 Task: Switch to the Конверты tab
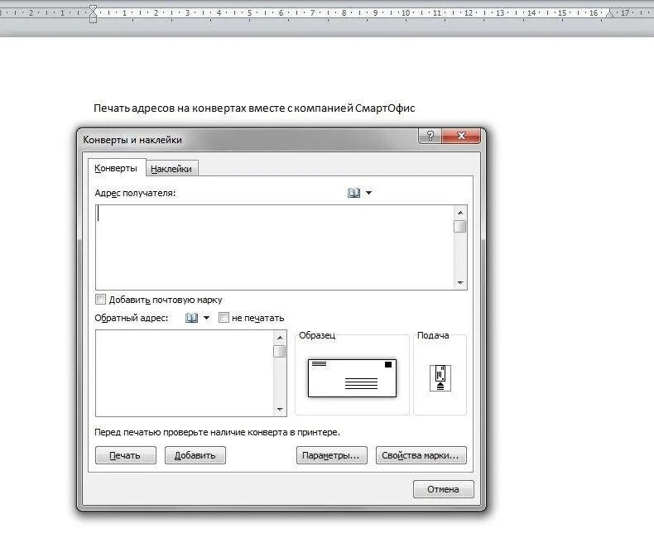pos(116,168)
